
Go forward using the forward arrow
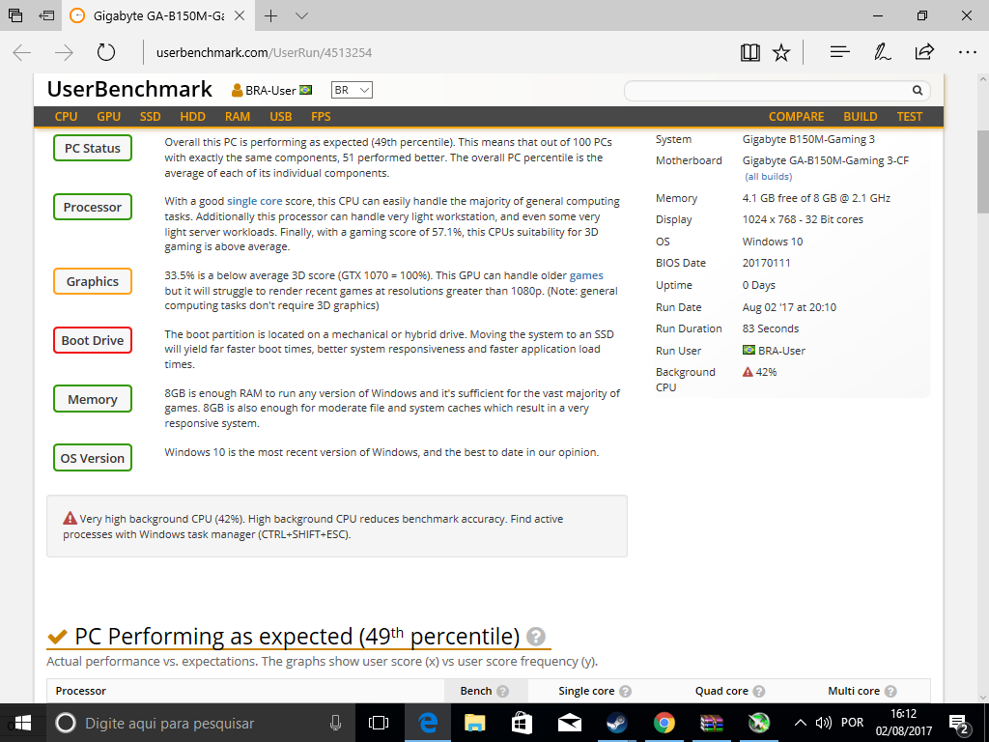click(x=64, y=52)
